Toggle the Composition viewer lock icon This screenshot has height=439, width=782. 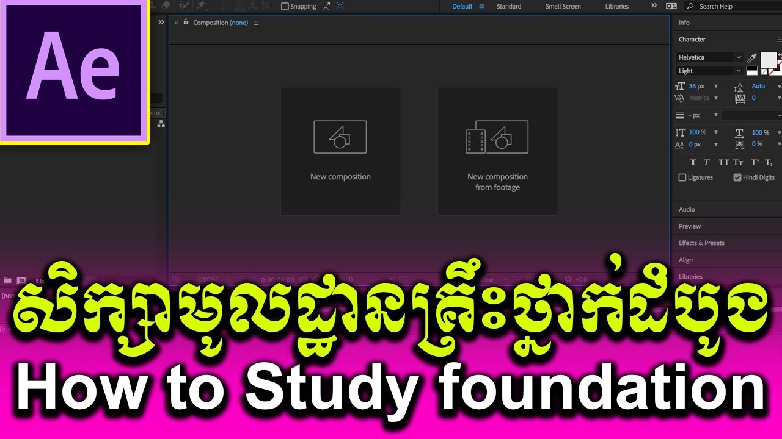186,22
